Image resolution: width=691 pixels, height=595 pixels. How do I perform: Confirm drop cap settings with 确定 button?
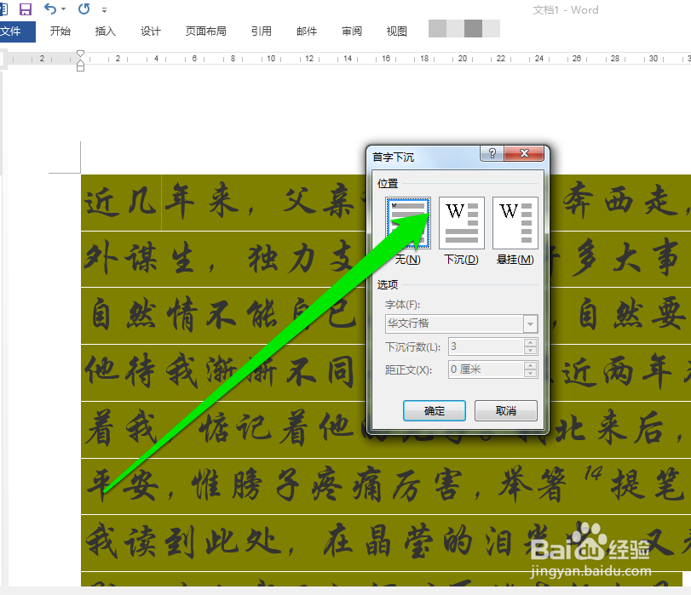pyautogui.click(x=434, y=410)
